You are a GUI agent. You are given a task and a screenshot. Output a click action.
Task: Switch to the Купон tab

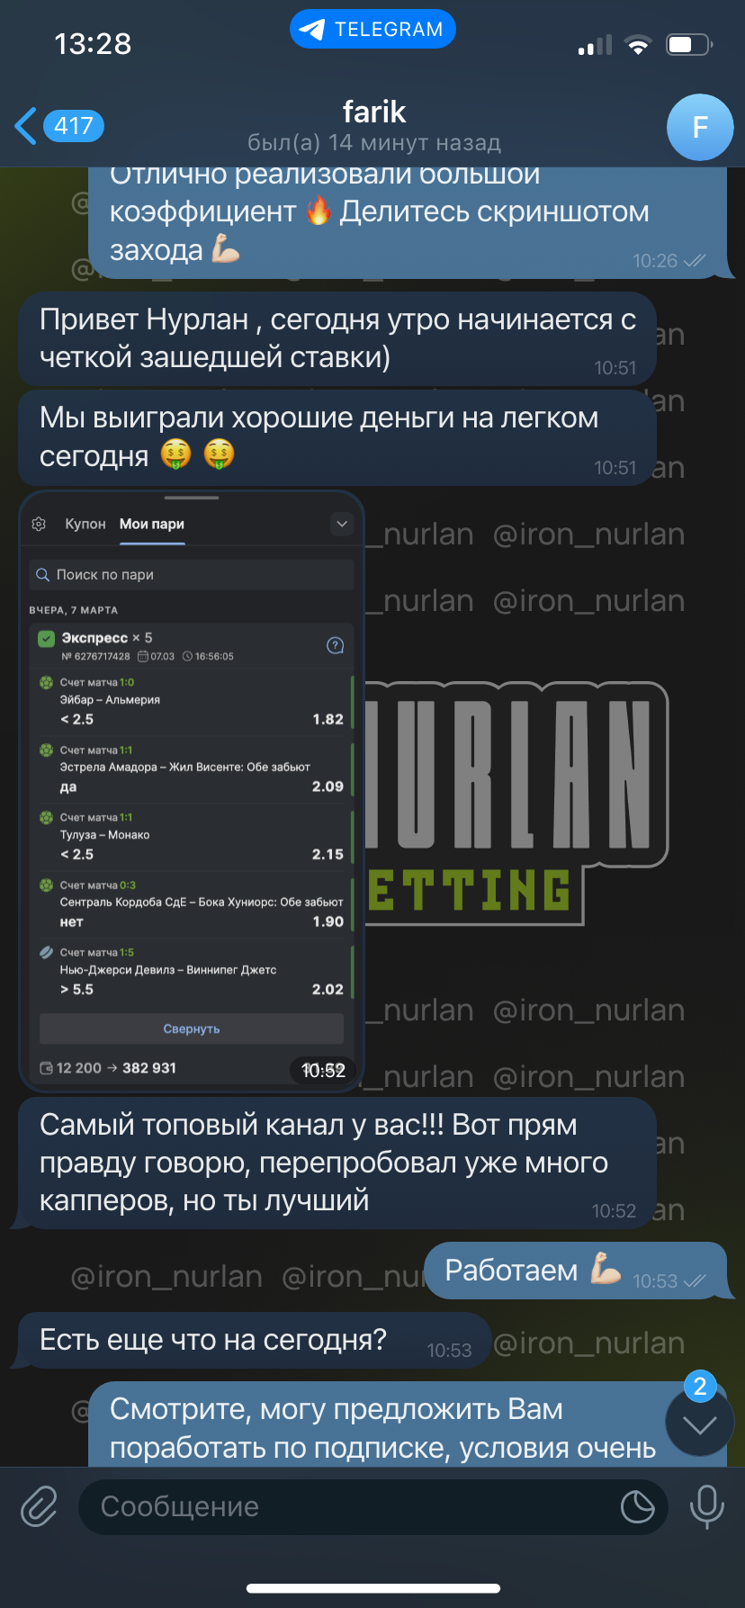pyautogui.click(x=85, y=524)
